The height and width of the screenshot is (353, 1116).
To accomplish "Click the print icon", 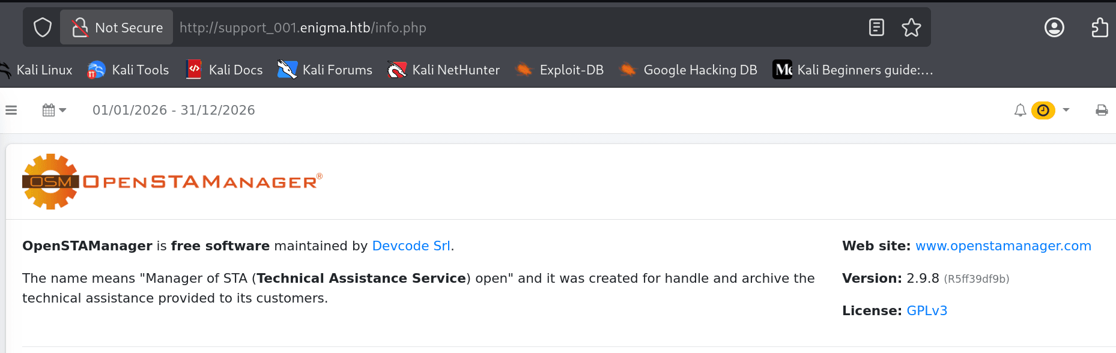I will coord(1102,110).
